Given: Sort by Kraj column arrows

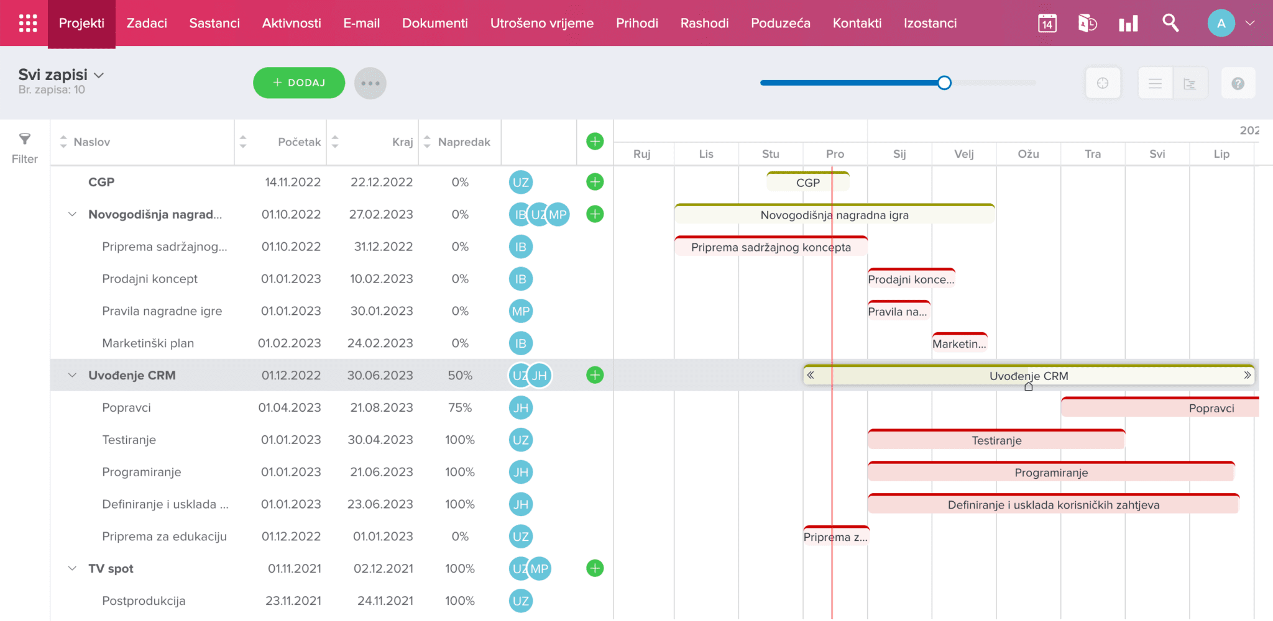Looking at the screenshot, I should tap(335, 142).
